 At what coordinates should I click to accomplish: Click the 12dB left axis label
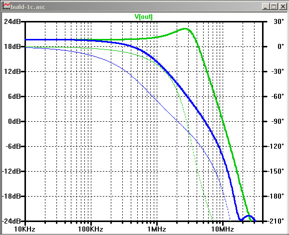(x=12, y=71)
